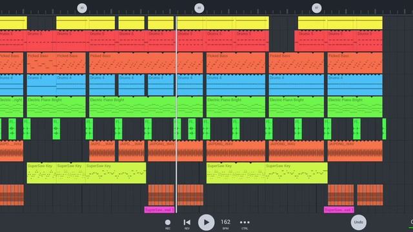413x232 pixels.
Task: Start playback with the Play button
Action: point(206,222)
